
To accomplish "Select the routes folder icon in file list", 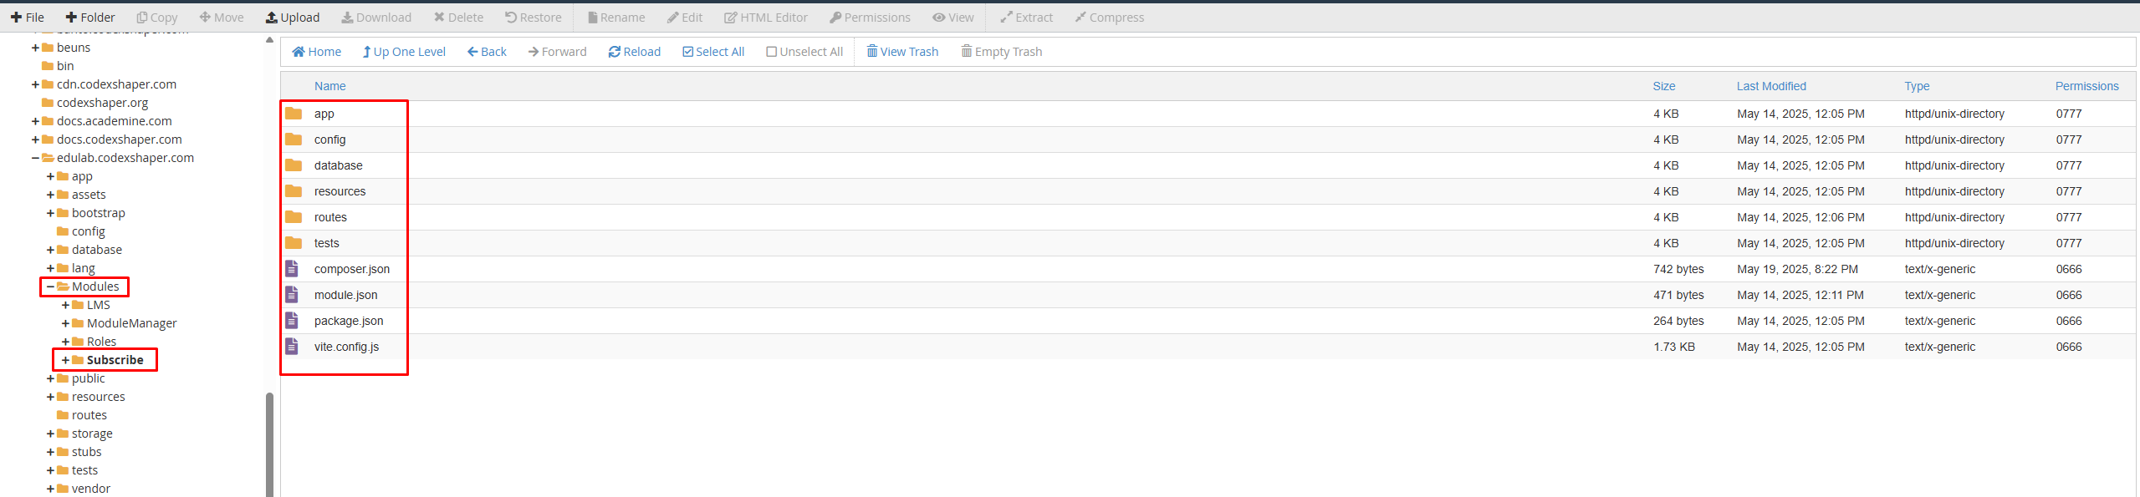I will pos(294,217).
